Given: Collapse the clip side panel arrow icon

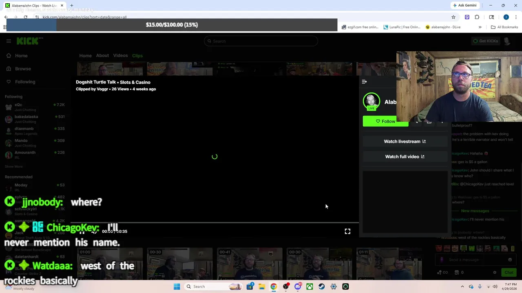Looking at the screenshot, I should click(364, 82).
